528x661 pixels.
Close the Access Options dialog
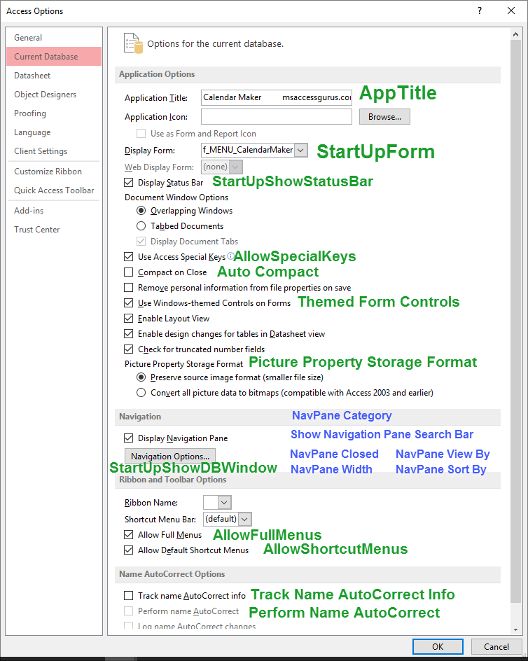pyautogui.click(x=511, y=11)
